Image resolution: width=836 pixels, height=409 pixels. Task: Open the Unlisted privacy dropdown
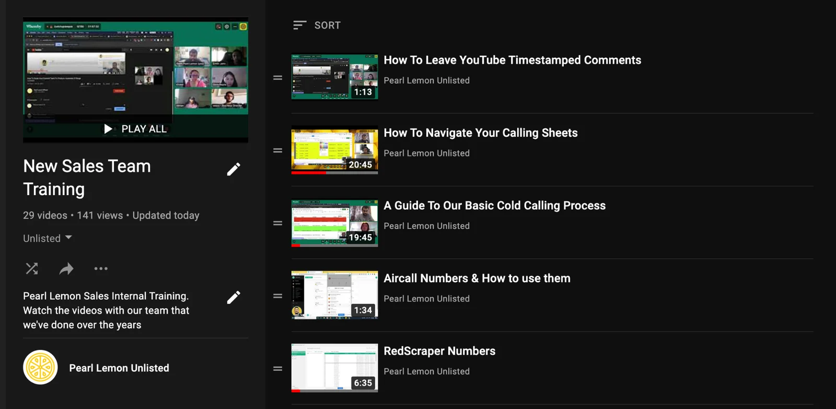[x=48, y=238]
